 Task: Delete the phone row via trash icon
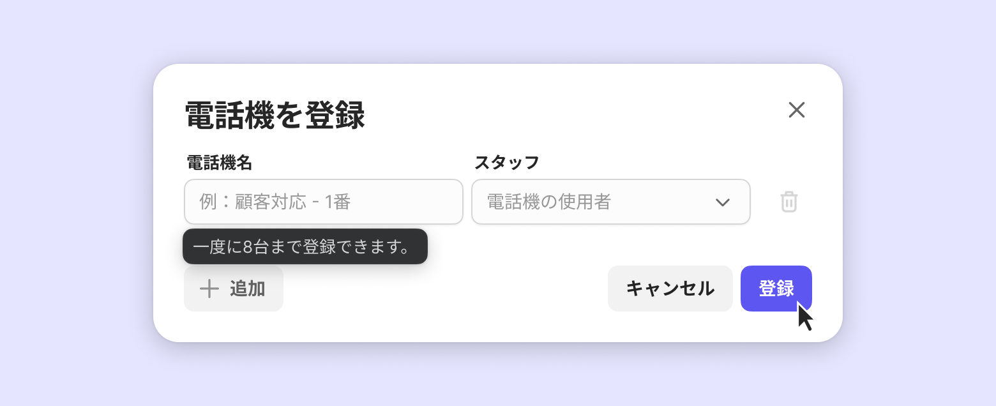click(x=789, y=202)
